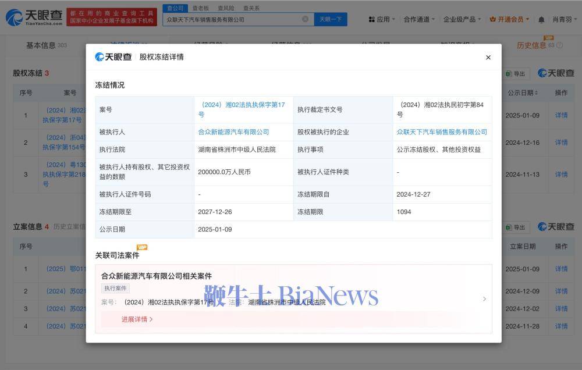Click the 执行案件 tag label

pyautogui.click(x=115, y=289)
